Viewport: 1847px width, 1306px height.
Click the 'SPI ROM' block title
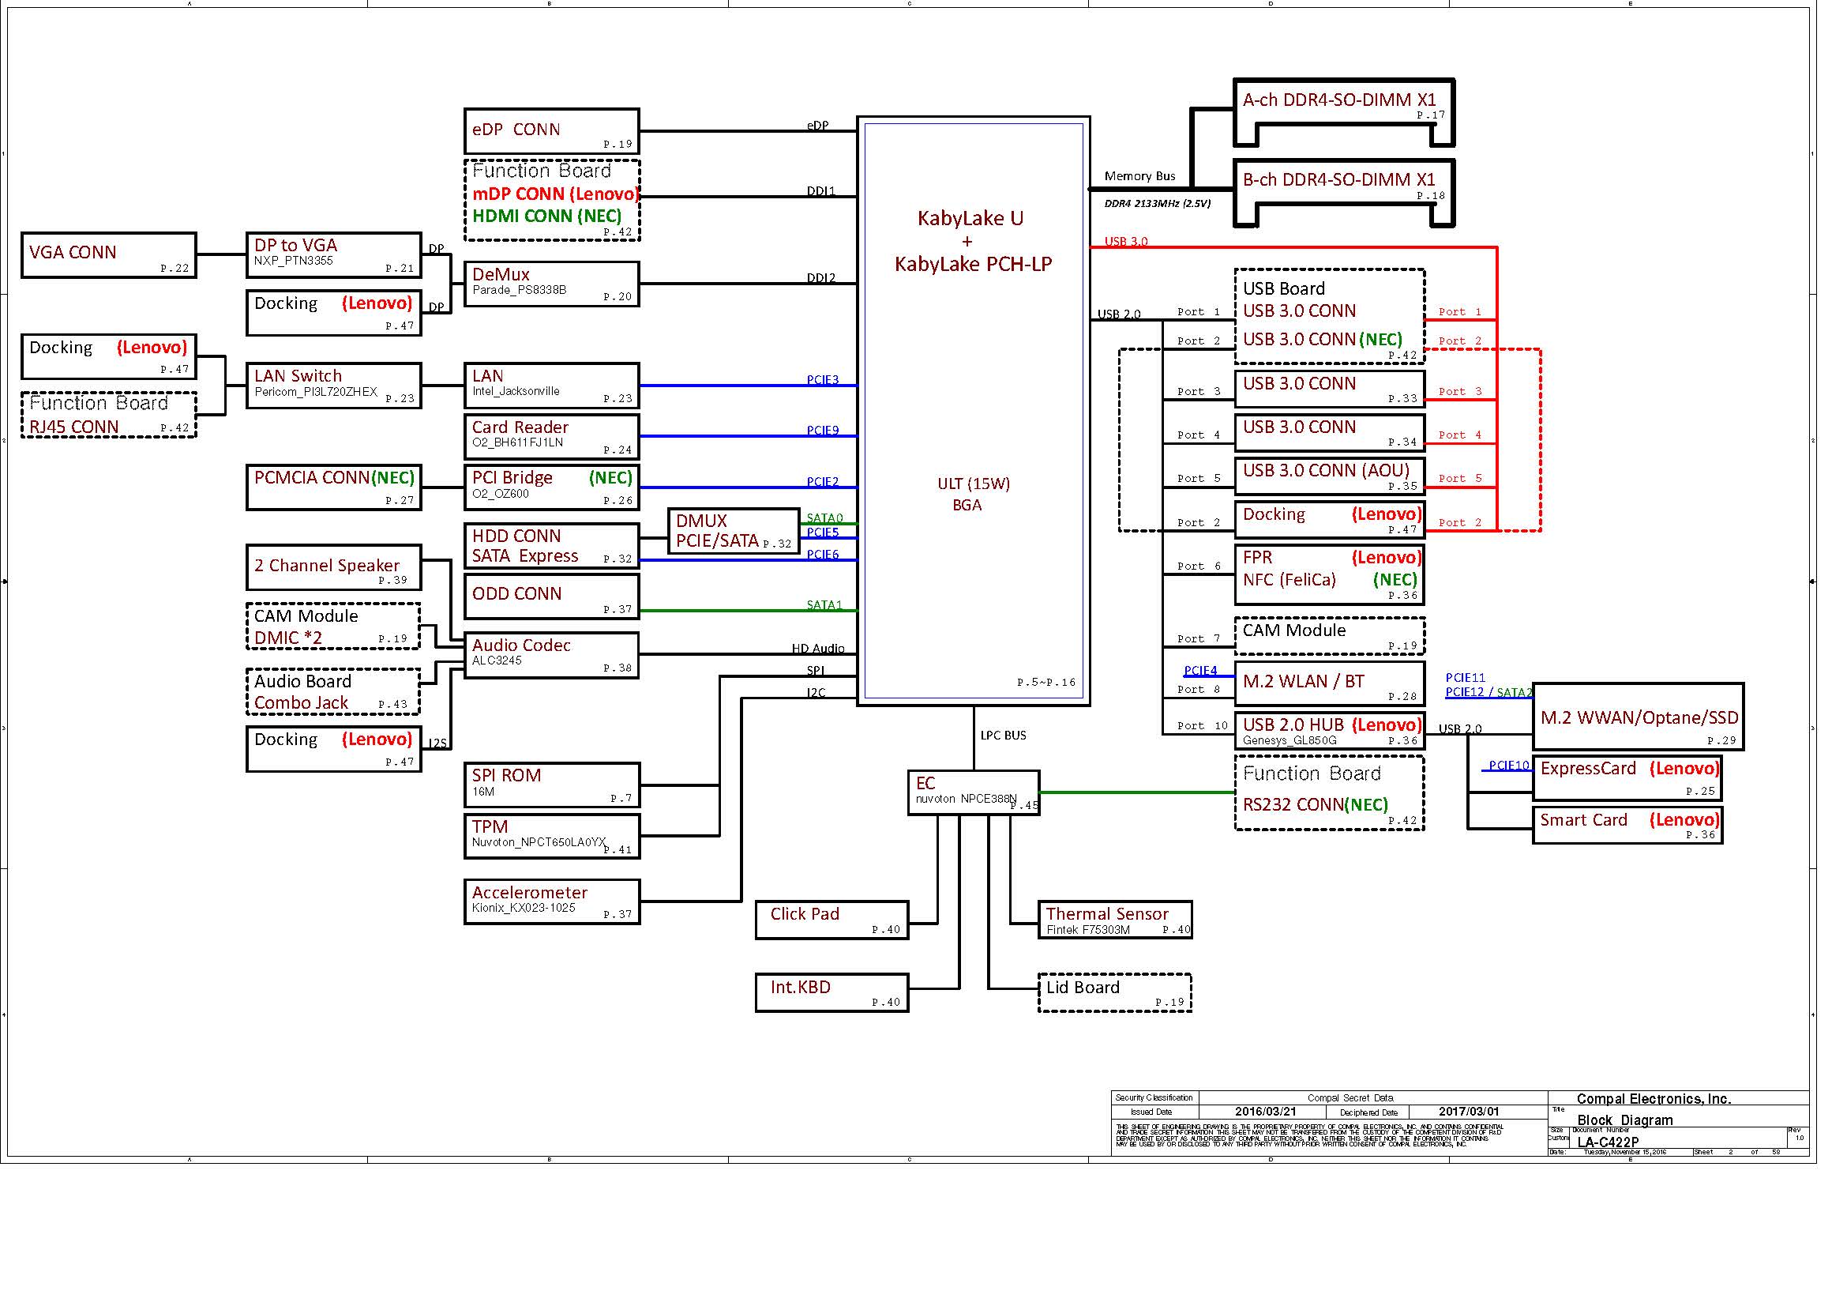506,776
